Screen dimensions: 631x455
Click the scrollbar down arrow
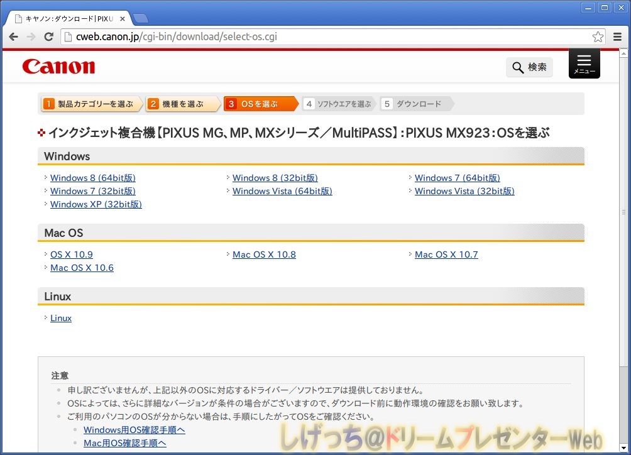(x=623, y=447)
